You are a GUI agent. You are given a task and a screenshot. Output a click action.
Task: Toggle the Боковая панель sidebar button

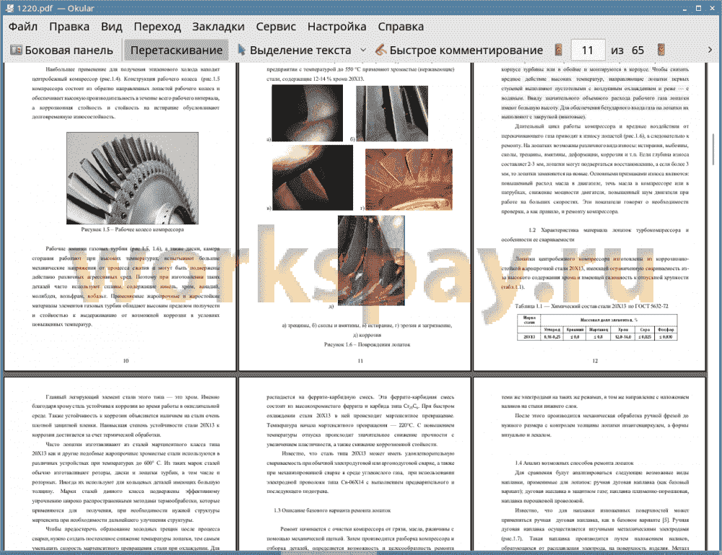[x=61, y=50]
